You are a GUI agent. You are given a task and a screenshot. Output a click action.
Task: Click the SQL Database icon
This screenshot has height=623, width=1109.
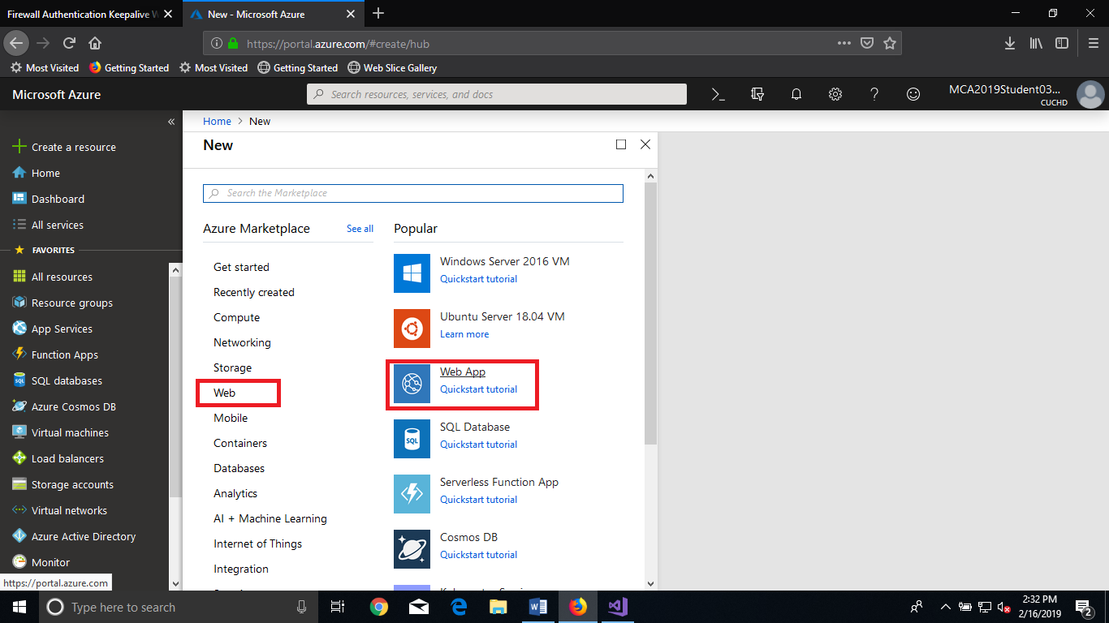pos(412,439)
